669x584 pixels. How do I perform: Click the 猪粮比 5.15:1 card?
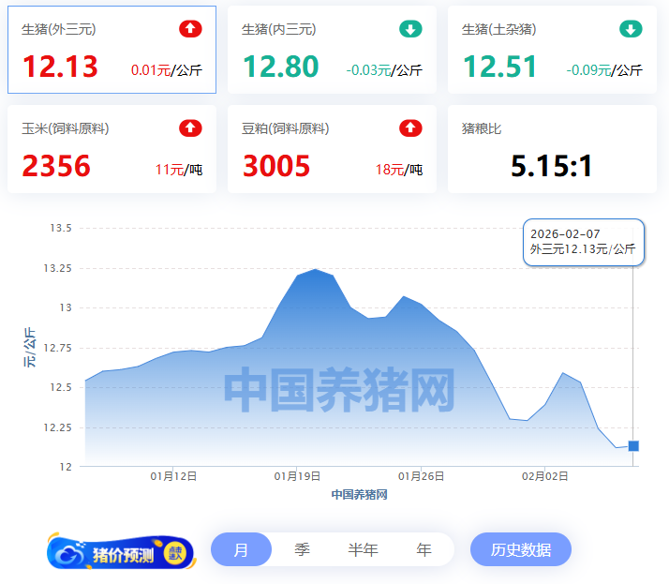pyautogui.click(x=552, y=149)
